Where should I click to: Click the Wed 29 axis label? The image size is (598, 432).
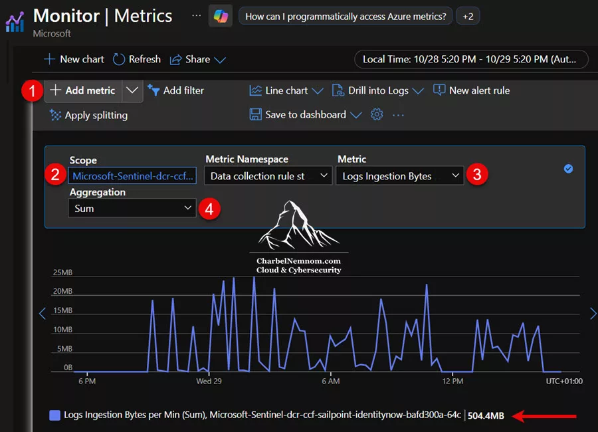pyautogui.click(x=209, y=381)
